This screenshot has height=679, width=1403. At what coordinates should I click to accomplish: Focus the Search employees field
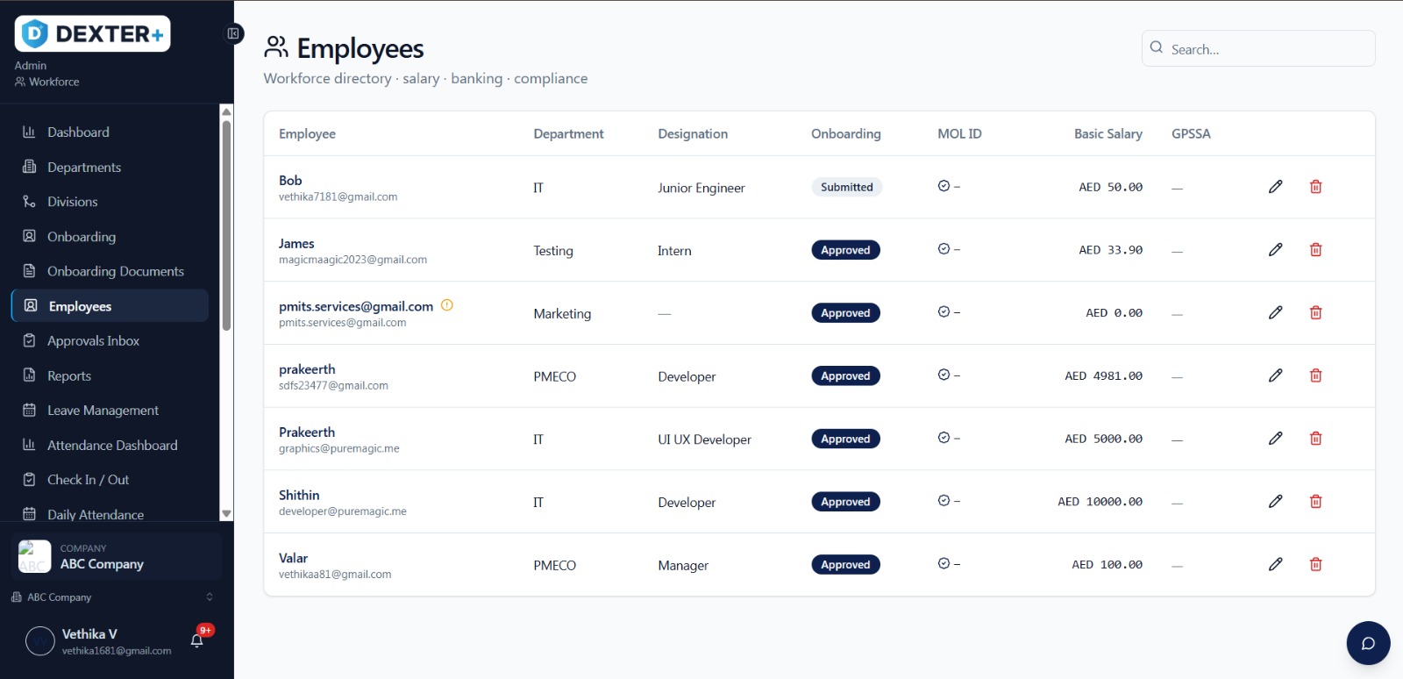click(1258, 48)
